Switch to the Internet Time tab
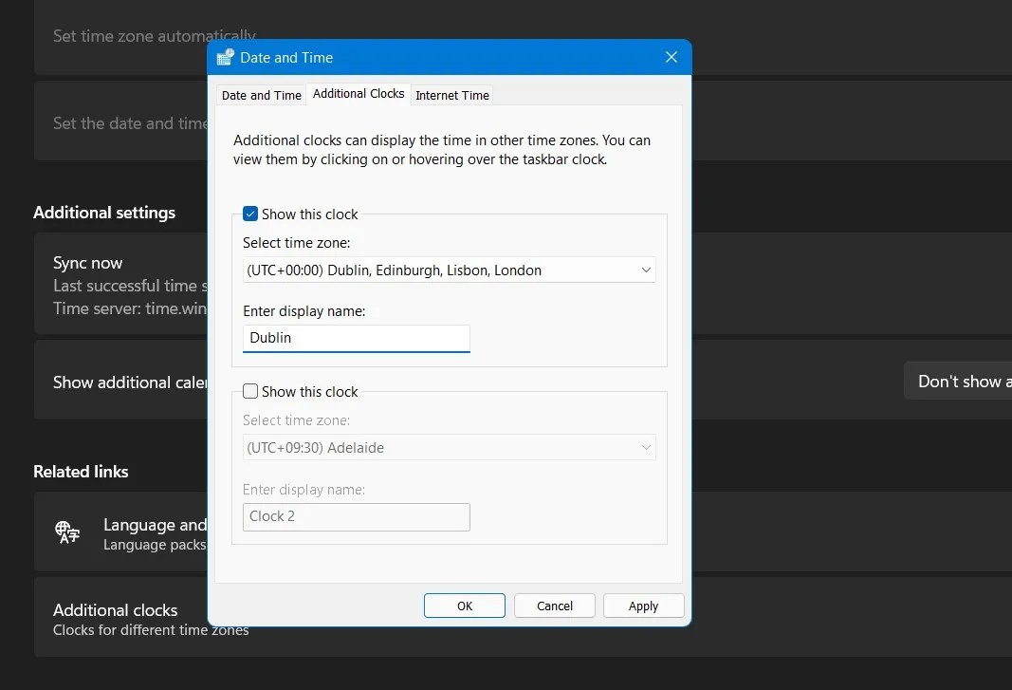The height and width of the screenshot is (690, 1012). (452, 95)
